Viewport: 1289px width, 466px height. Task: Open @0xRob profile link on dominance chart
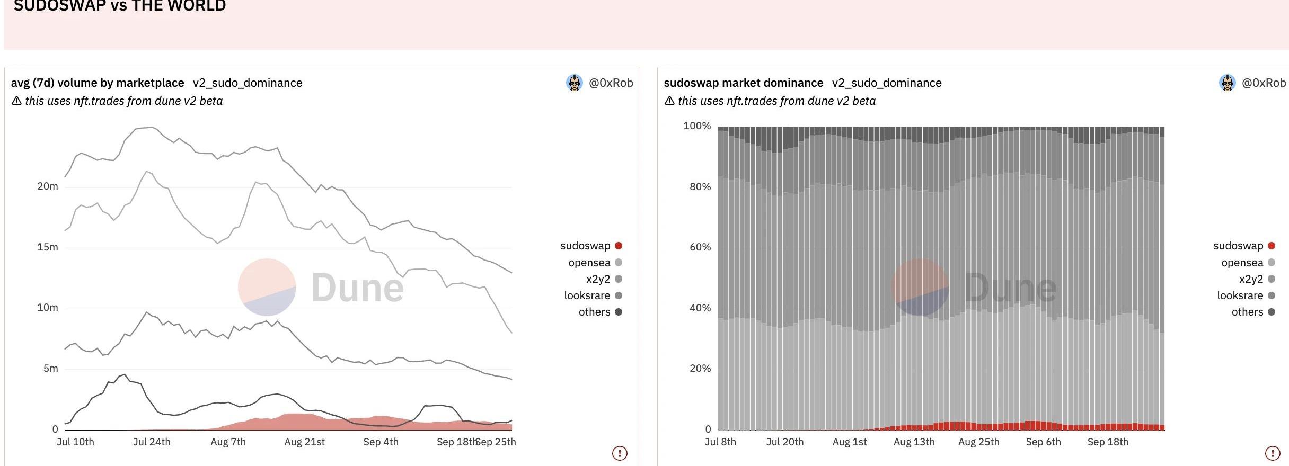click(x=1264, y=83)
